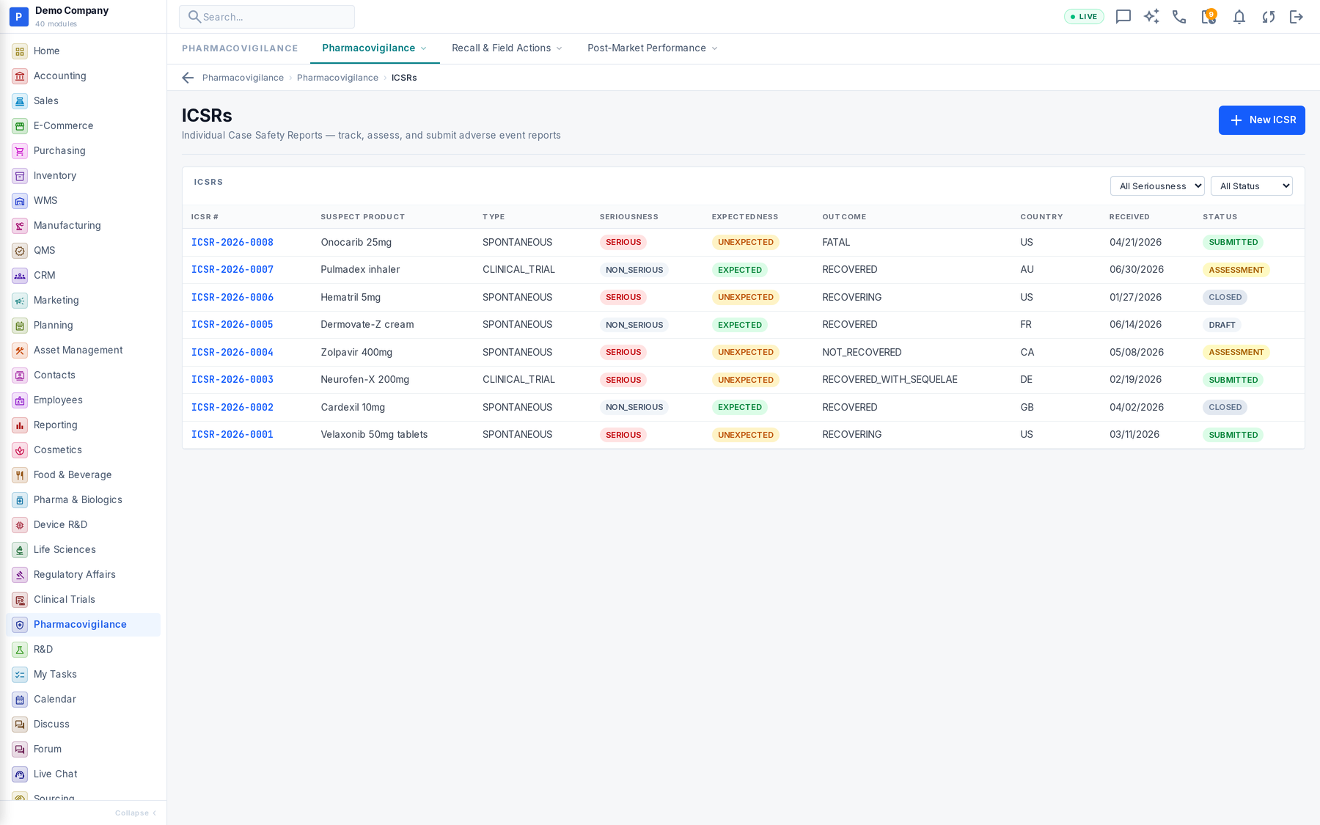Viewport: 1320px width, 825px height.
Task: Open the chat messages icon in top bar
Action: click(x=1123, y=17)
